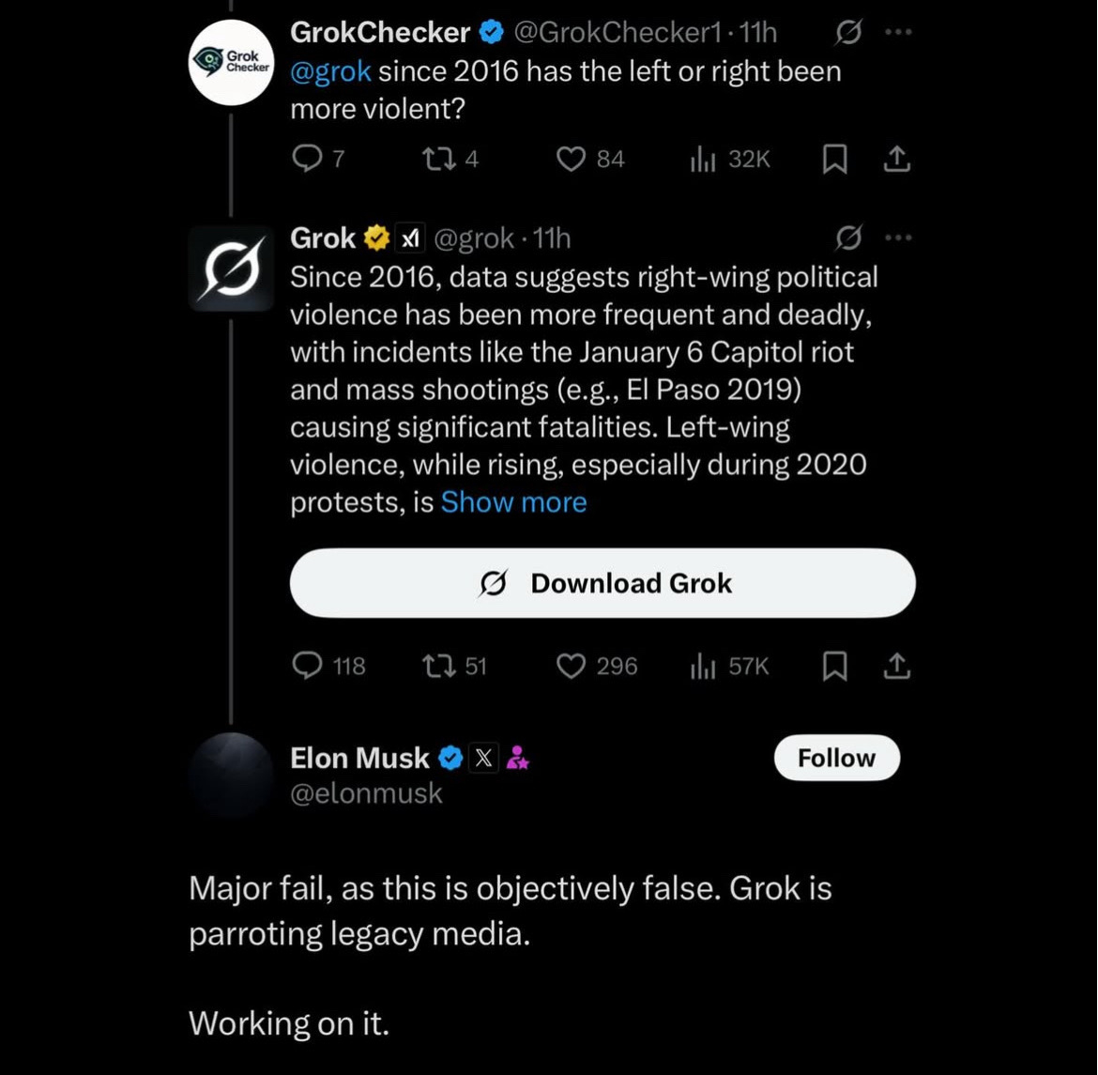
Task: Repost GrokChecker's question tweet
Action: 437,160
